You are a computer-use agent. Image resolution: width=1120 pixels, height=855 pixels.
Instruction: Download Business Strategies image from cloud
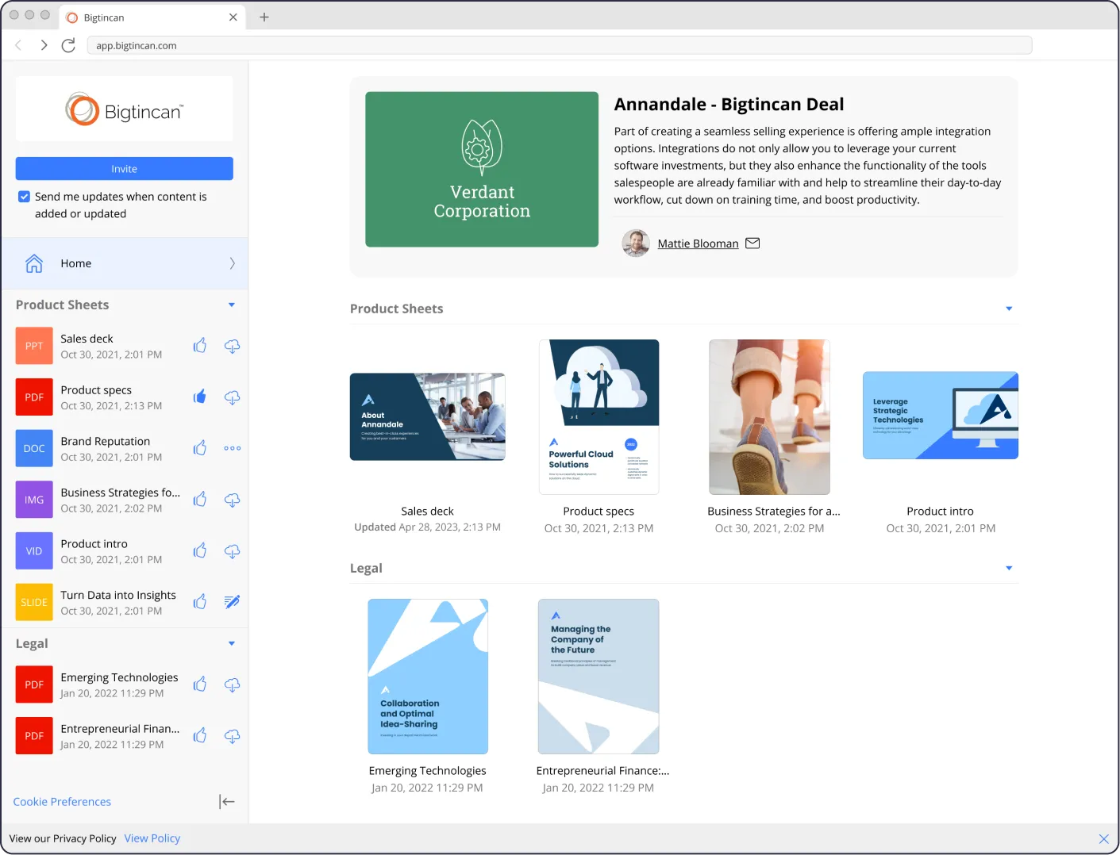232,500
